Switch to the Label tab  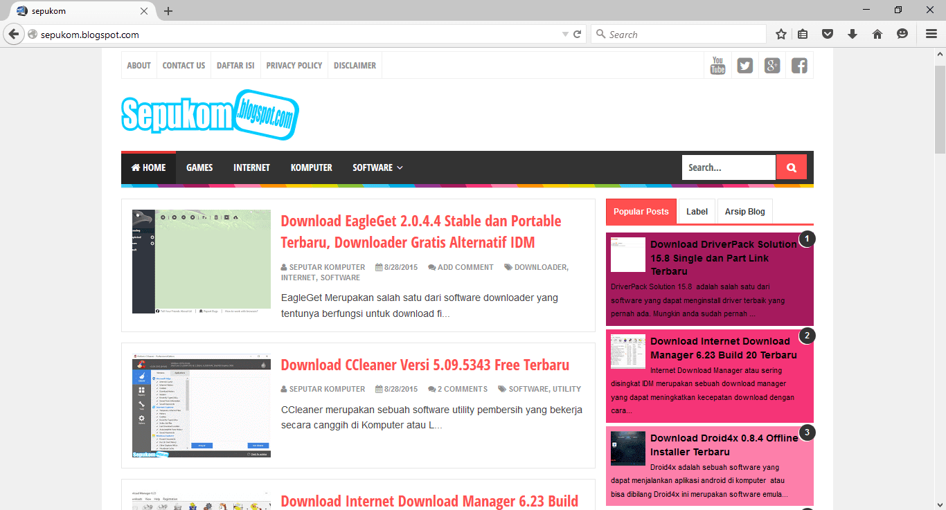pyautogui.click(x=697, y=212)
